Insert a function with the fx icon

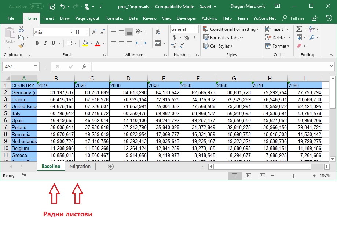84,66
